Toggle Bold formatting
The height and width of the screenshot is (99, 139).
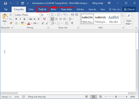(16, 19)
